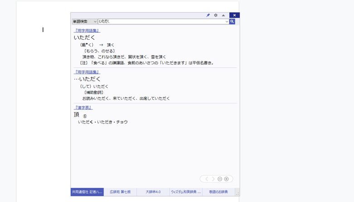Expand the search history dropdown arrow
The image size is (354, 202).
pyautogui.click(x=227, y=21)
